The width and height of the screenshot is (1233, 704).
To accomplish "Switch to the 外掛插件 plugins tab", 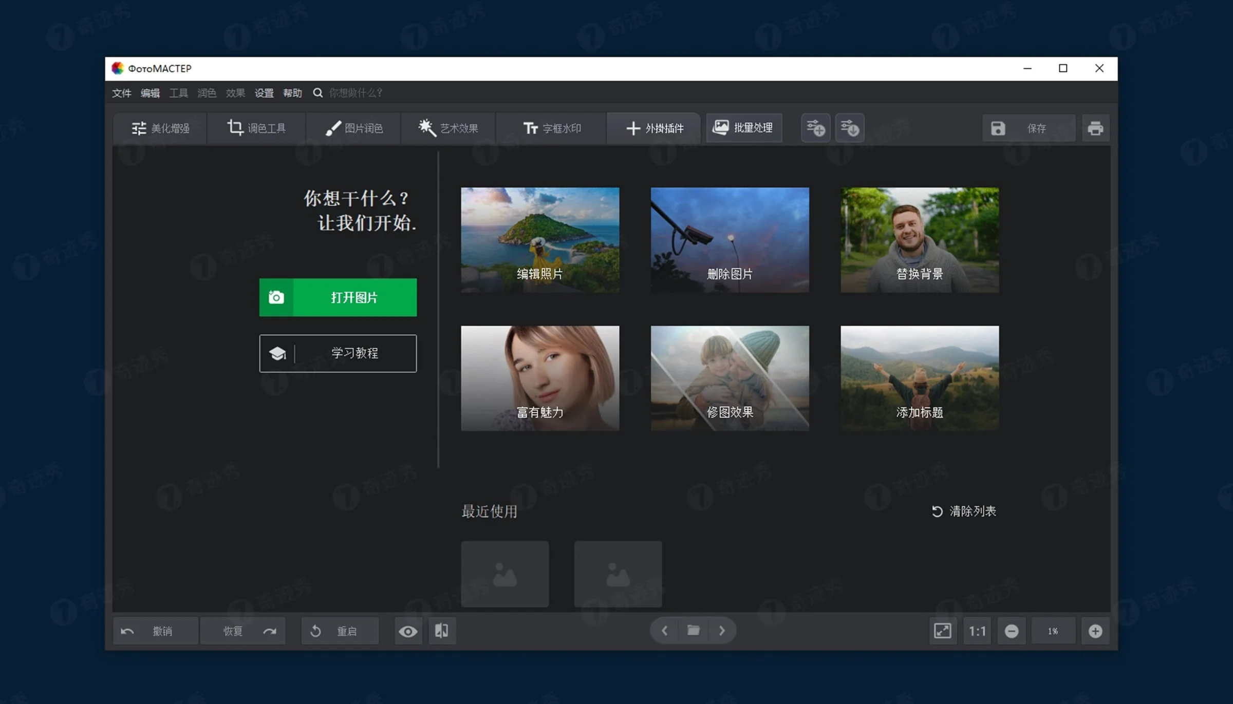I will pyautogui.click(x=654, y=128).
